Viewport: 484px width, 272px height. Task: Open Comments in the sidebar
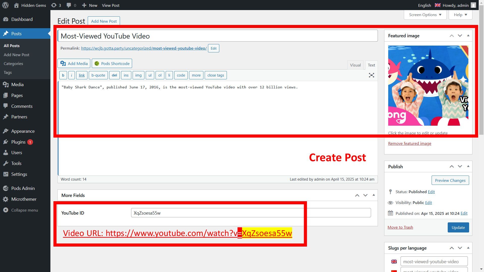(25, 106)
